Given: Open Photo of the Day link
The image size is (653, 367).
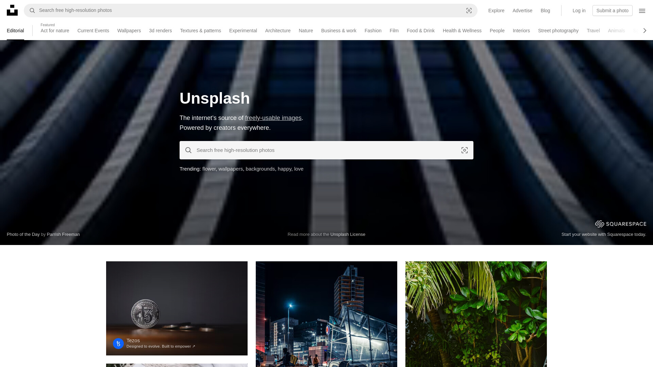Looking at the screenshot, I should [x=23, y=234].
